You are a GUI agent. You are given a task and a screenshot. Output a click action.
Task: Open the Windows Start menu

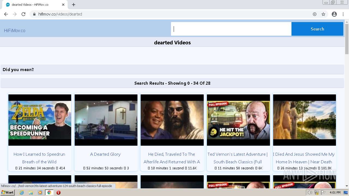click(x=7, y=192)
